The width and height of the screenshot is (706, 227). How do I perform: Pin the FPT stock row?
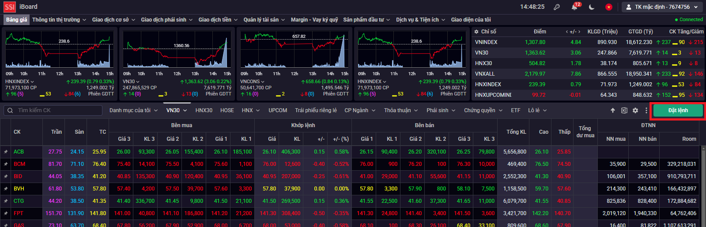[6, 213]
